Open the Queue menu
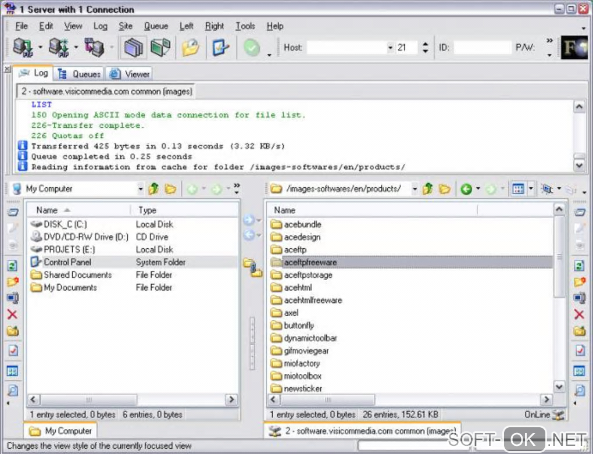 click(156, 26)
